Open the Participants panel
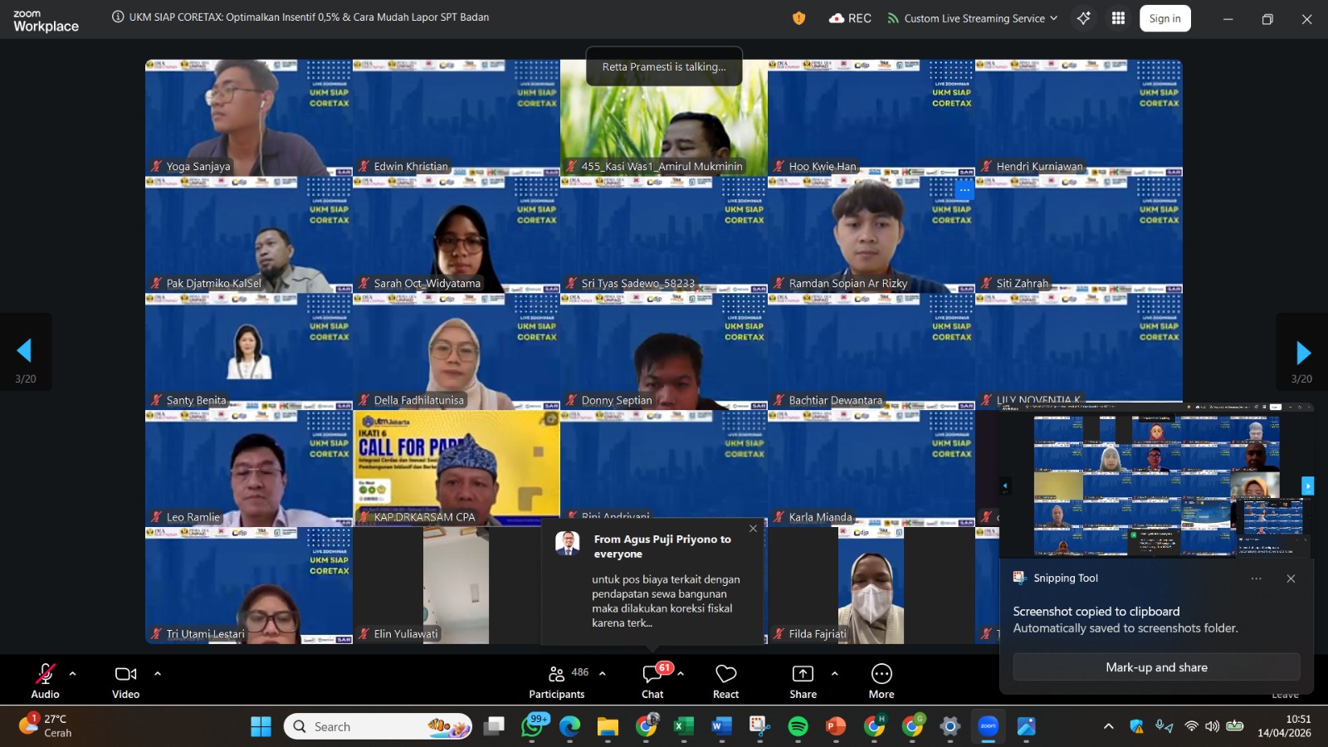 [x=557, y=681]
